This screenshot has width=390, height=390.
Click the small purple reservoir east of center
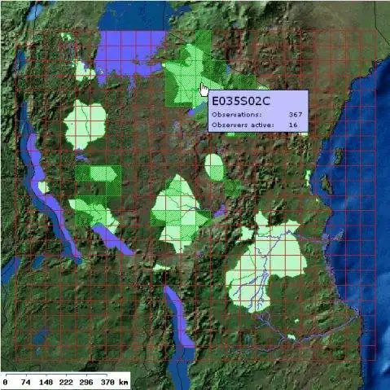(221, 211)
